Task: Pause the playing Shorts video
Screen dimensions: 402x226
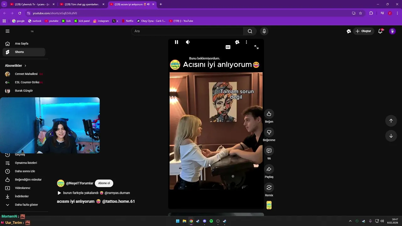Action: point(177,42)
